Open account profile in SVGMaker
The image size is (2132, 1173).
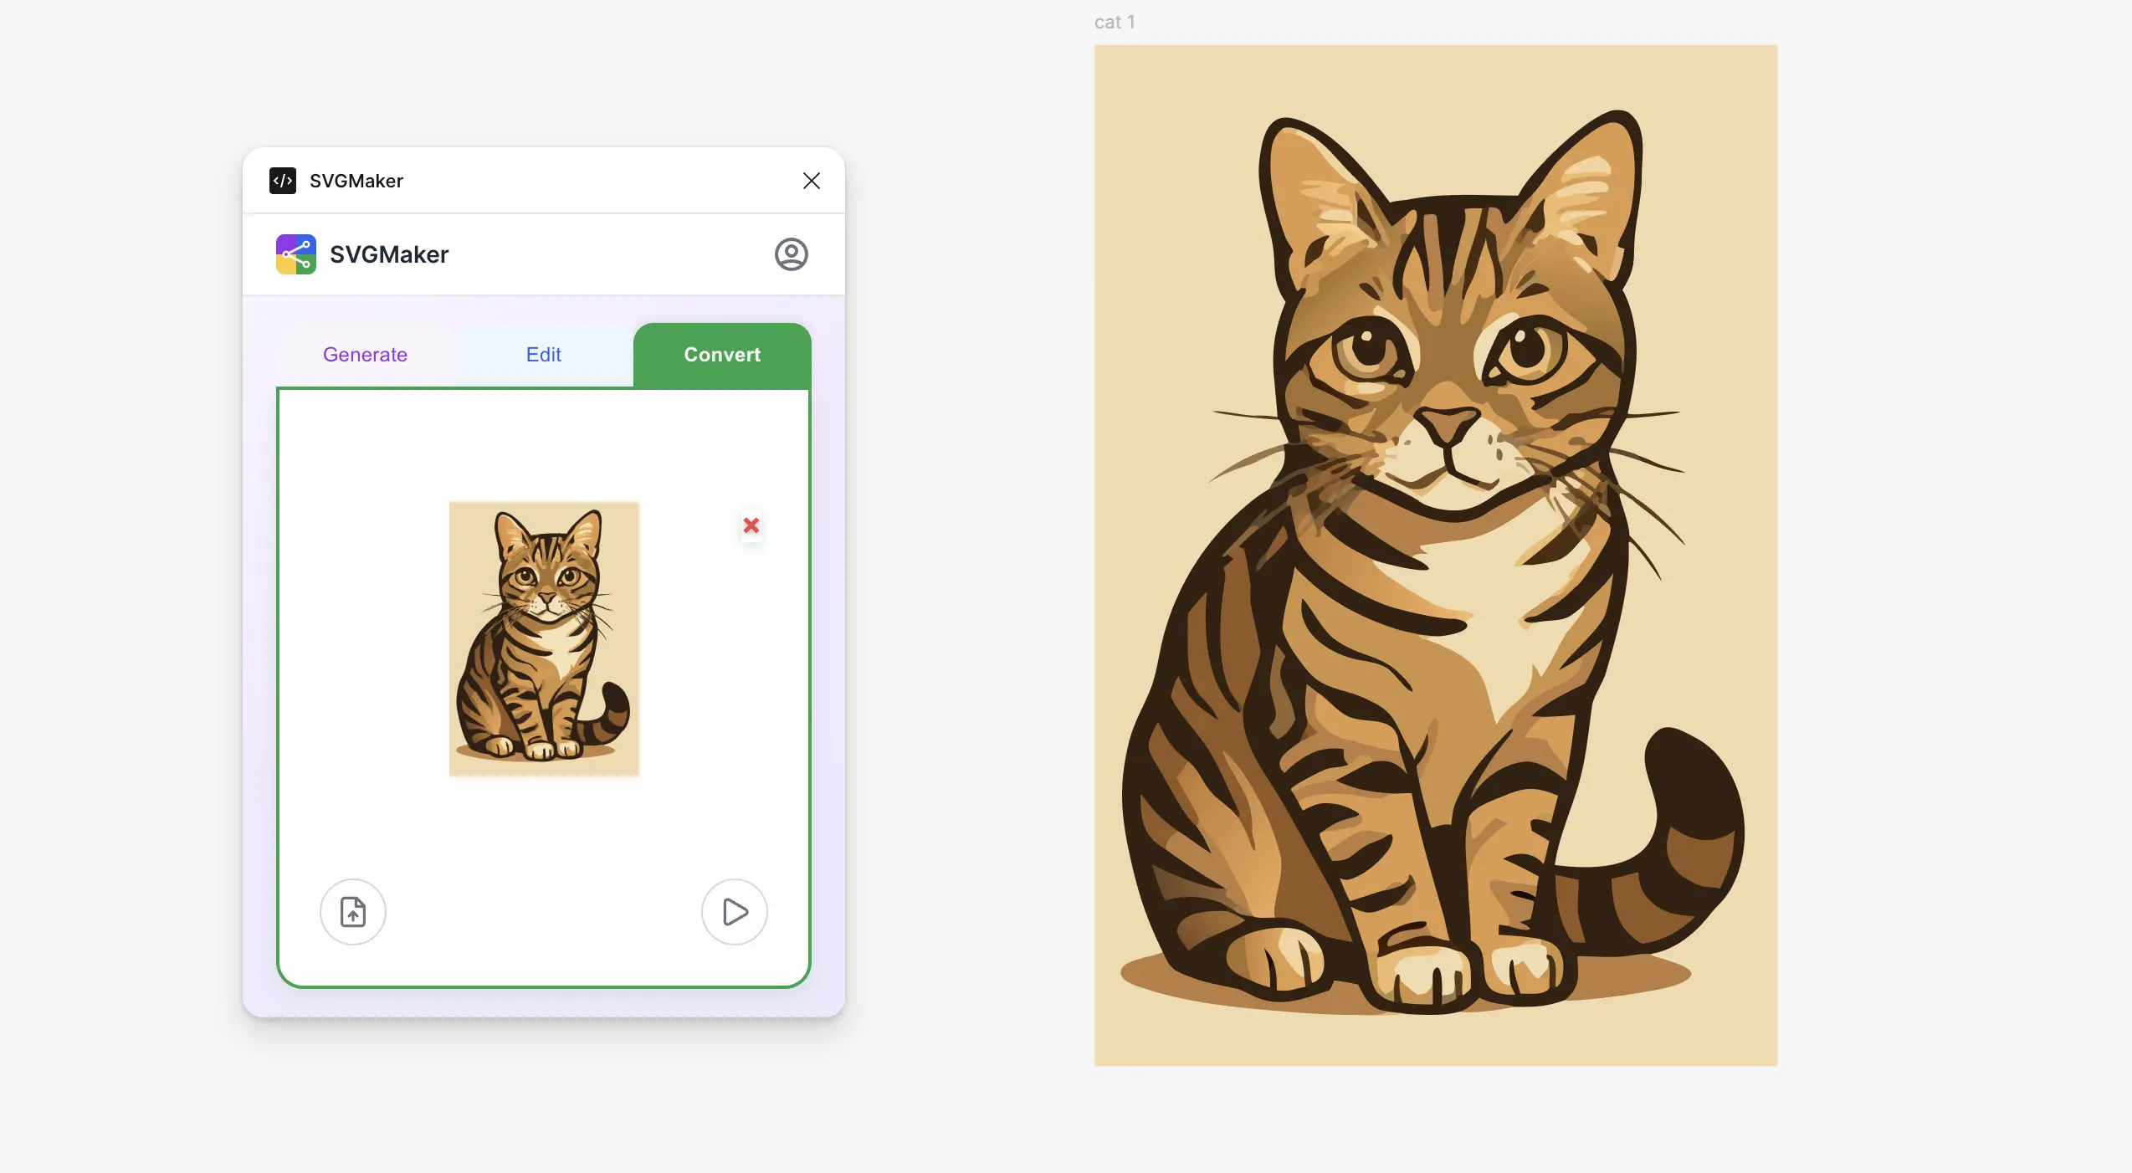791,254
